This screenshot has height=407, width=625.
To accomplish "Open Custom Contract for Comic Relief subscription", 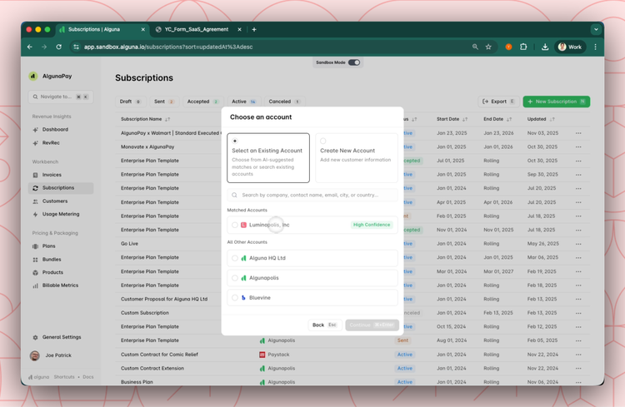I will pos(159,355).
